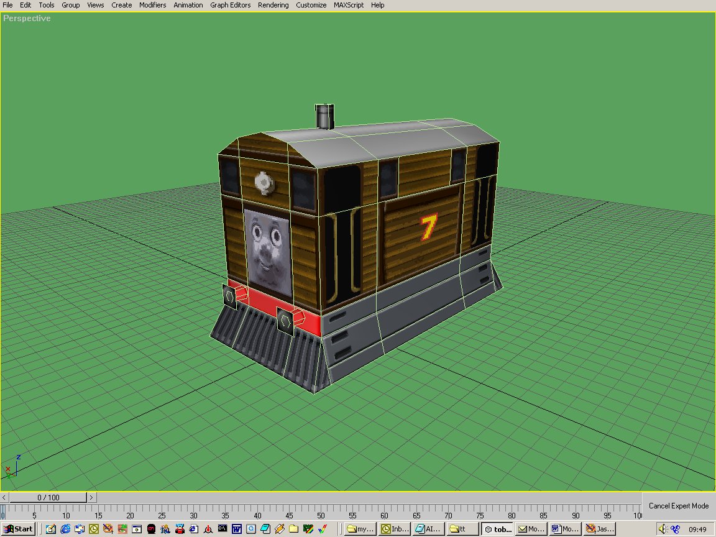716x537 pixels.
Task: Open the small window icon in quick launch
Action: (x=137, y=530)
